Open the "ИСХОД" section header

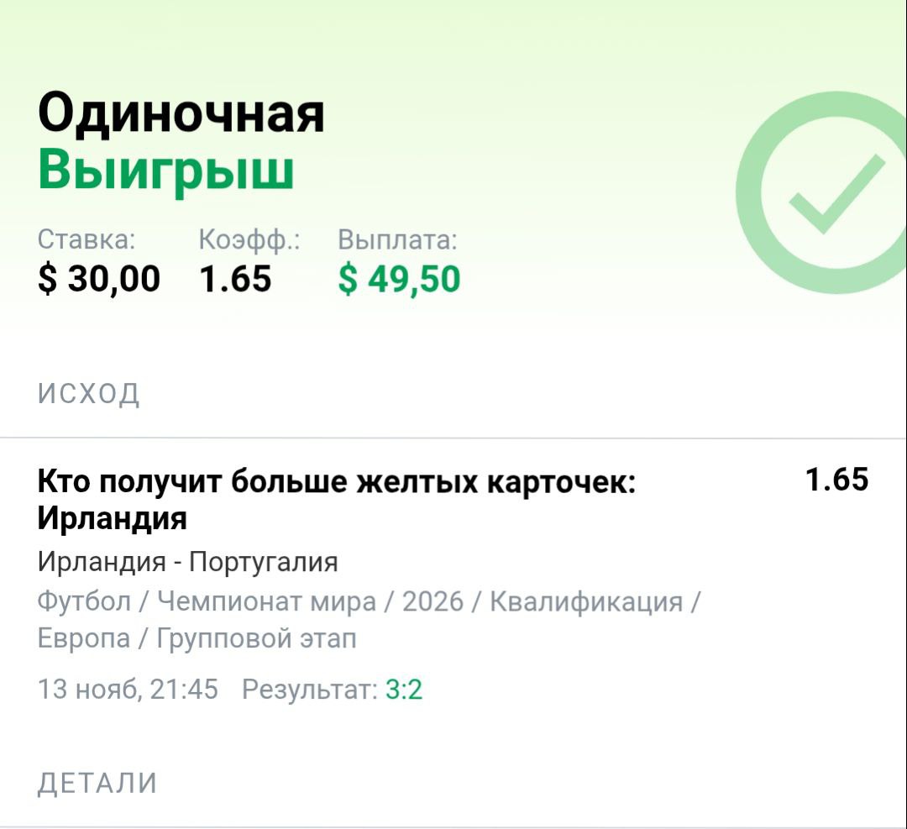89,393
